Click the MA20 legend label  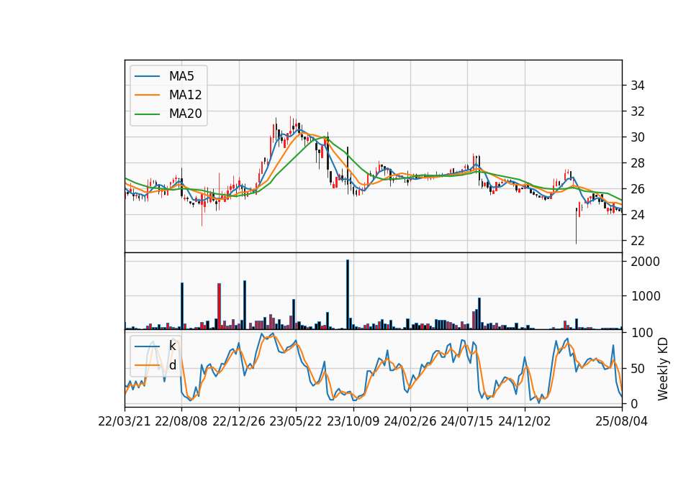pyautogui.click(x=185, y=114)
